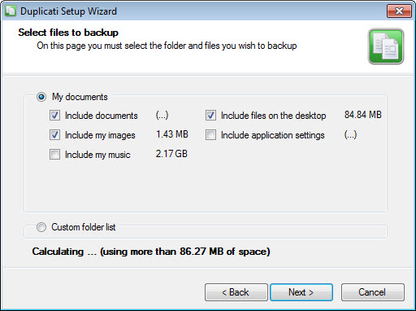Click the Duplicati title bar app icon
The image size is (416, 311).
click(x=11, y=11)
